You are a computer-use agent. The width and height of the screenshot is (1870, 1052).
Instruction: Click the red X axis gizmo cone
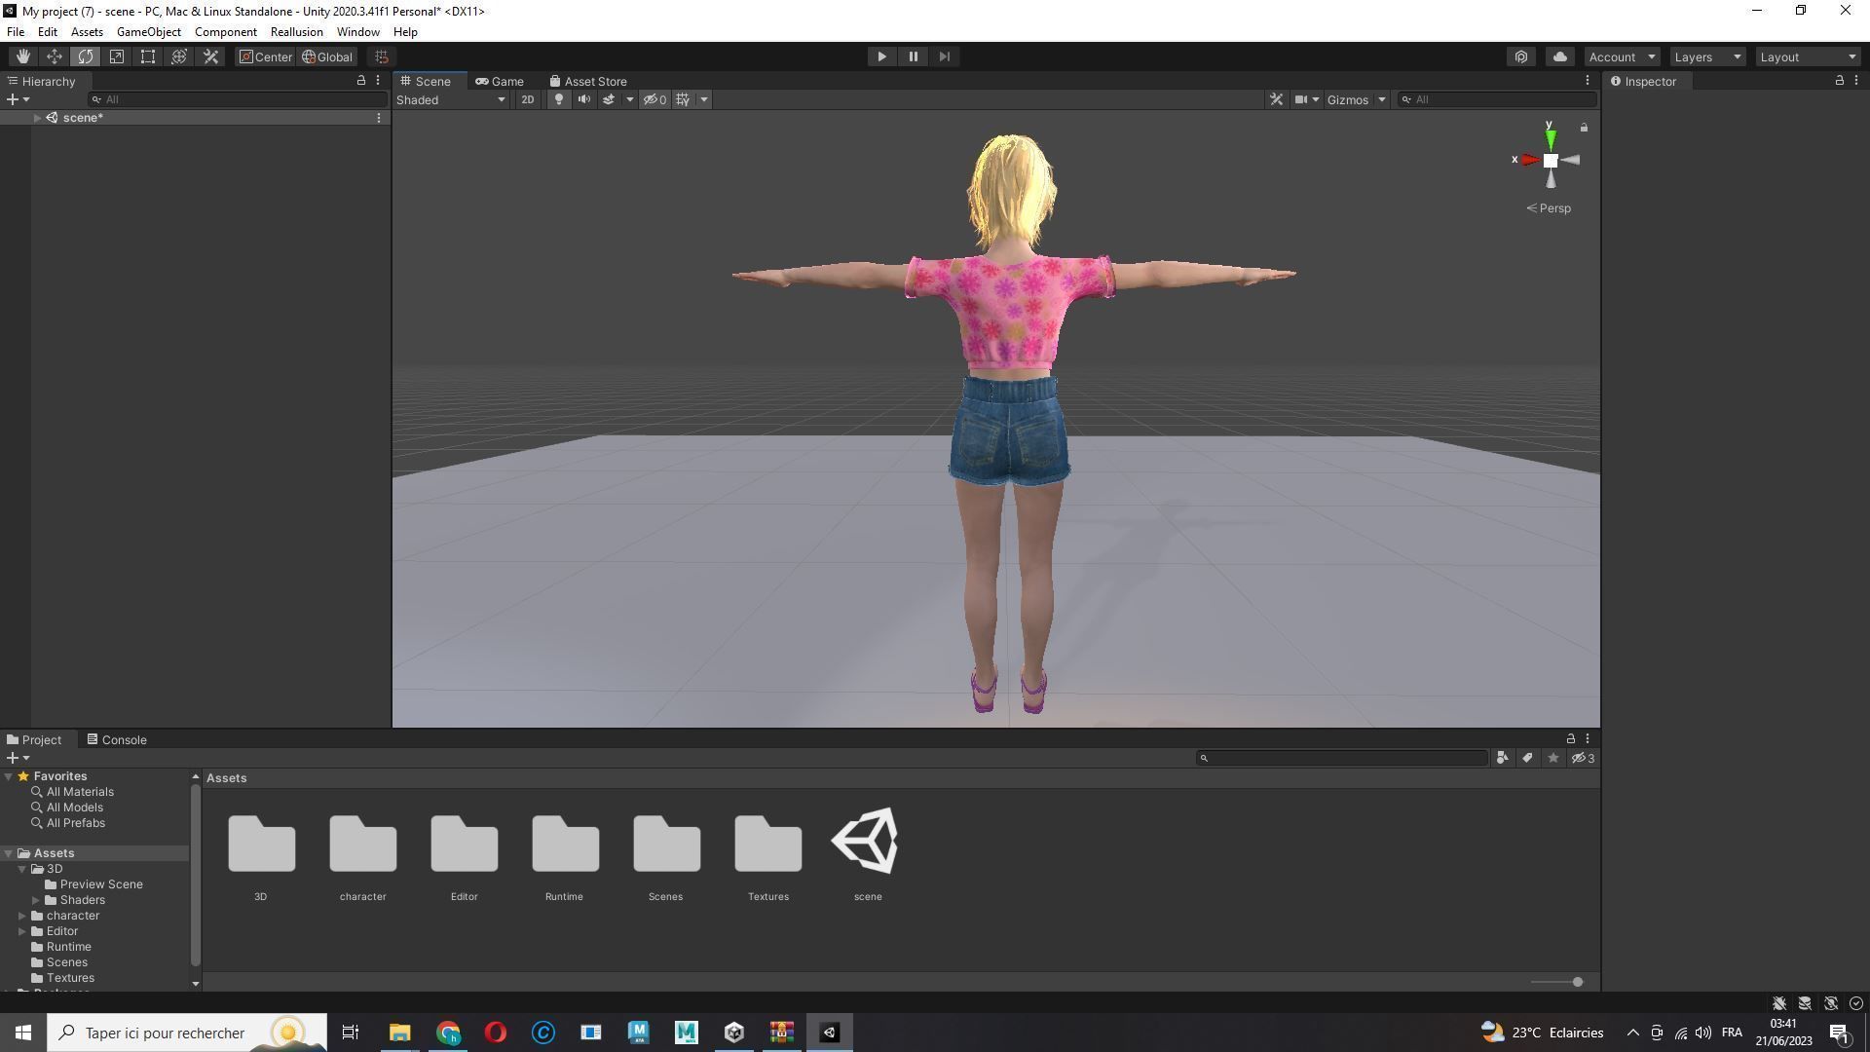pos(1530,160)
